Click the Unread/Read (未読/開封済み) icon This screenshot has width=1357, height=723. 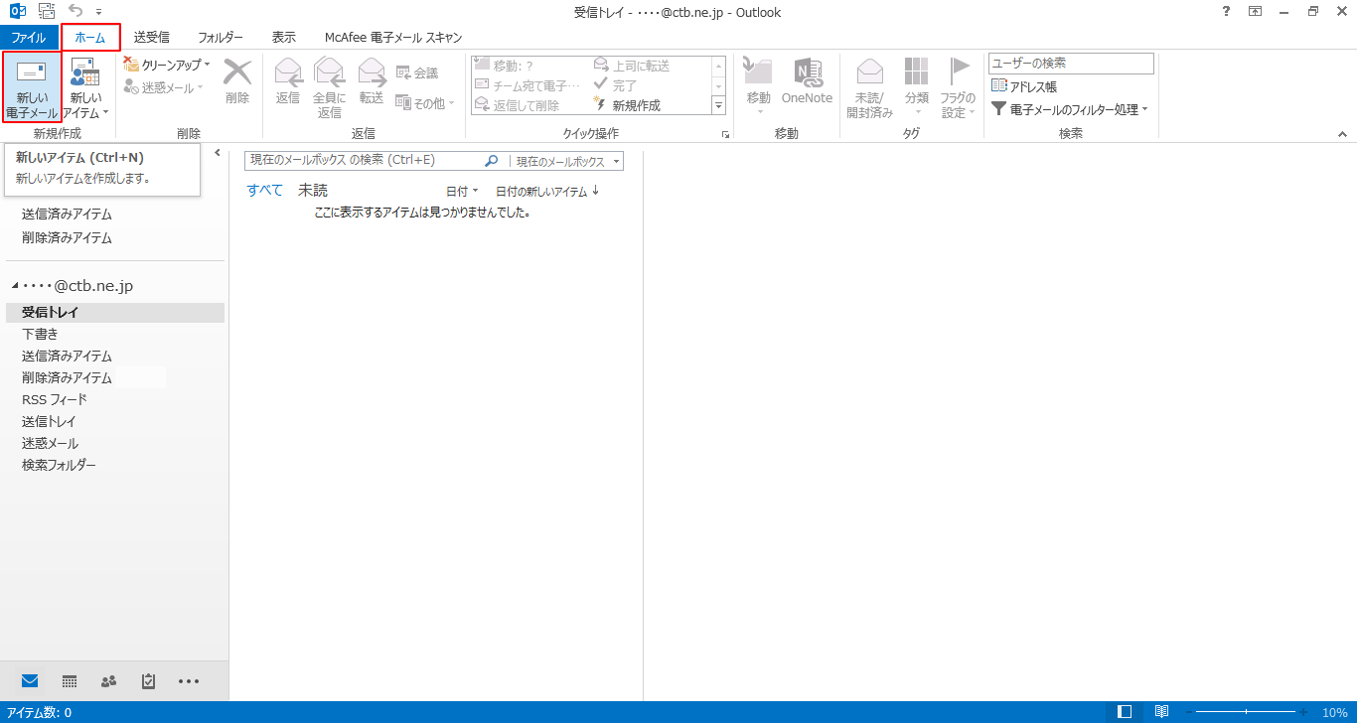click(869, 87)
